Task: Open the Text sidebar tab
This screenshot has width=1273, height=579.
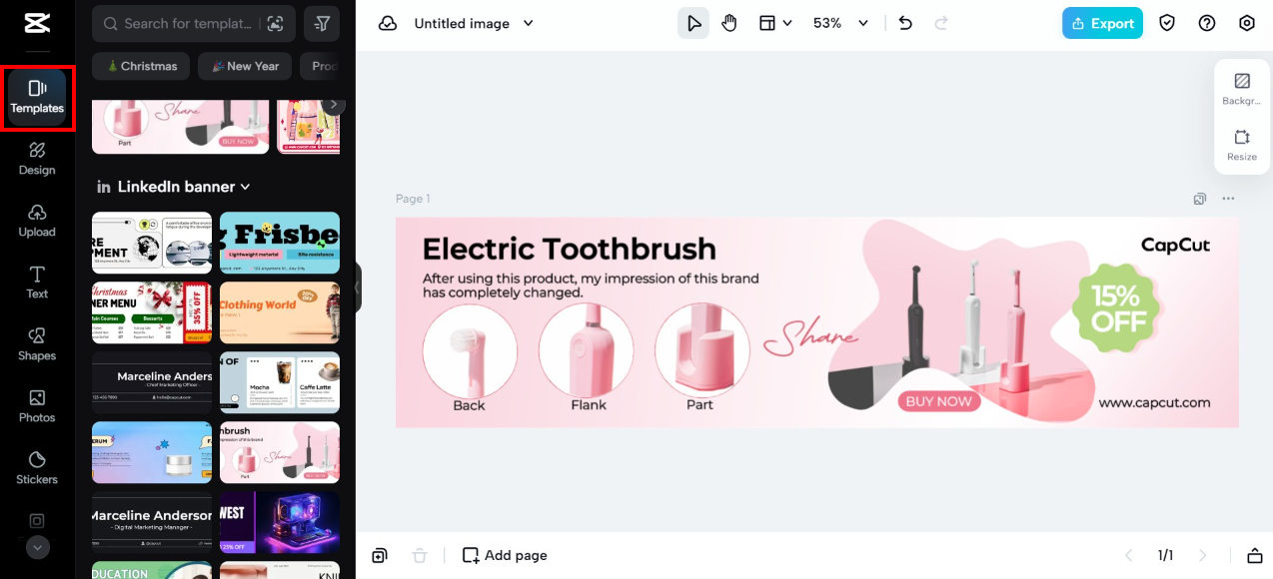Action: [x=37, y=283]
